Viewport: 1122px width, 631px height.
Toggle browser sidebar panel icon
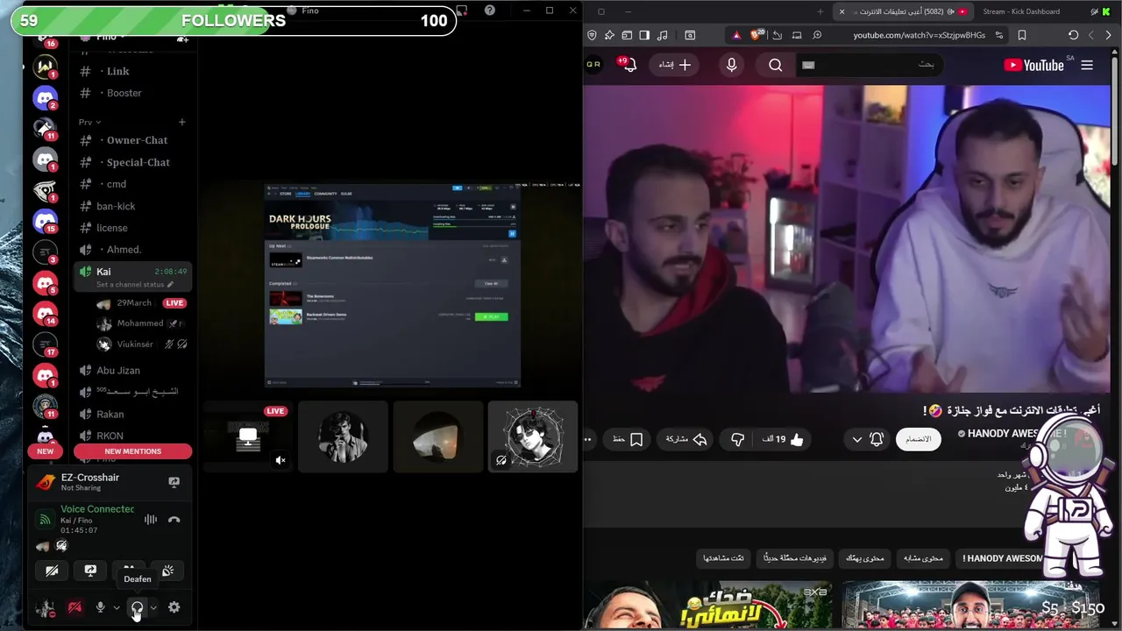coord(644,35)
